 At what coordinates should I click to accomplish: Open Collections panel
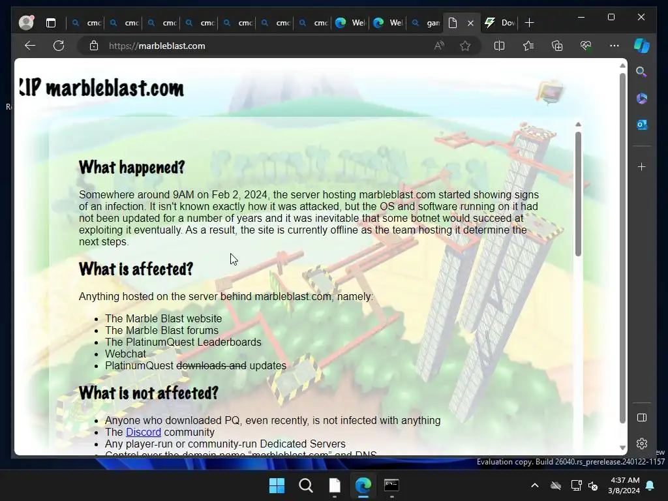pos(557,46)
